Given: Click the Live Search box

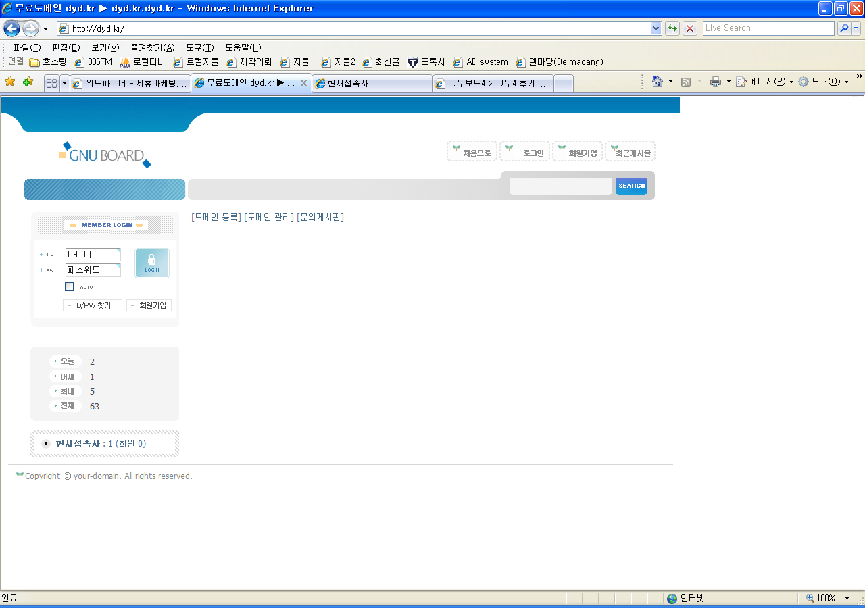Looking at the screenshot, I should point(768,28).
